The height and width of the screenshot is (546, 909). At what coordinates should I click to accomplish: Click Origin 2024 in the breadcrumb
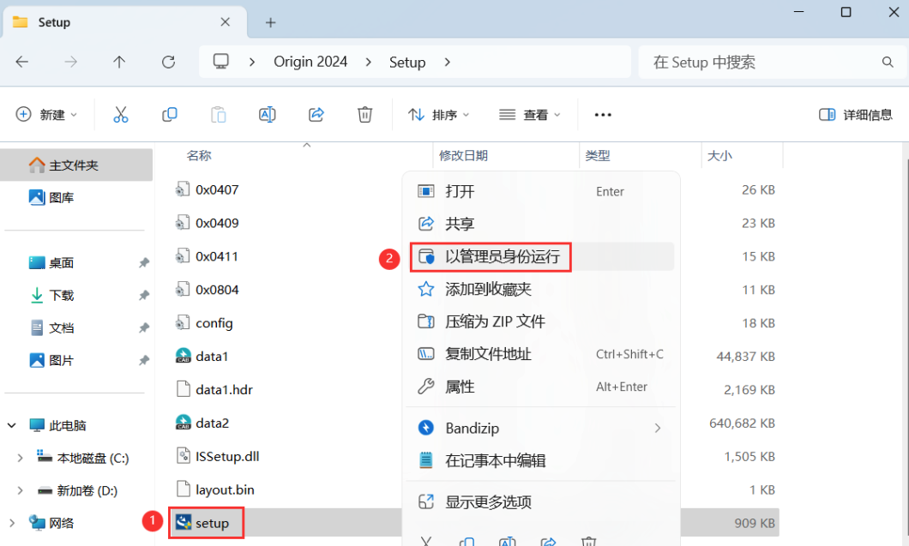[x=310, y=62]
